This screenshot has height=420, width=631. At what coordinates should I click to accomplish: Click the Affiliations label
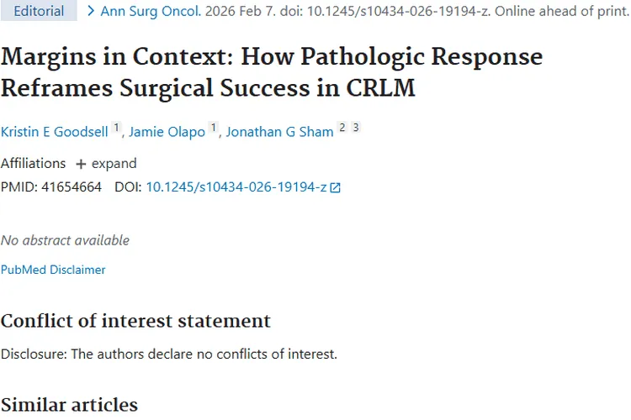(x=33, y=164)
